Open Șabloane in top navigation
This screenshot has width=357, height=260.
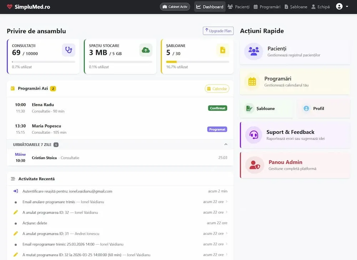[296, 6]
